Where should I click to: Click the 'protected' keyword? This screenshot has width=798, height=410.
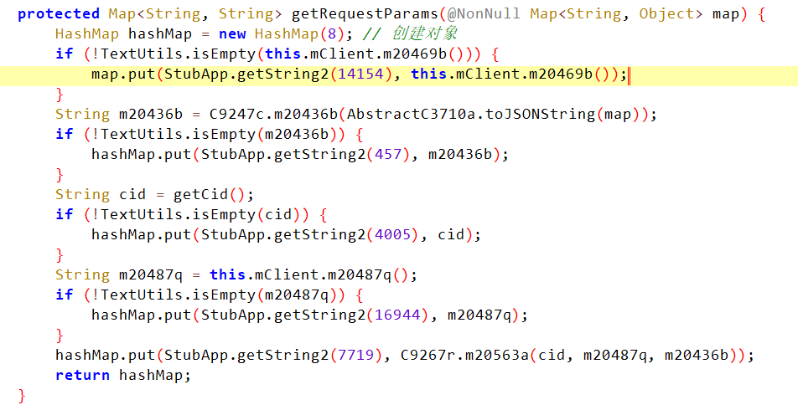59,14
